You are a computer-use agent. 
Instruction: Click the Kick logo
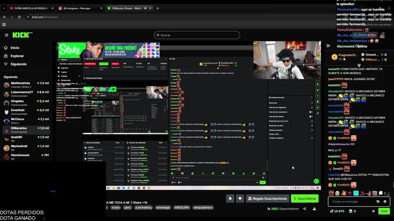coord(22,35)
